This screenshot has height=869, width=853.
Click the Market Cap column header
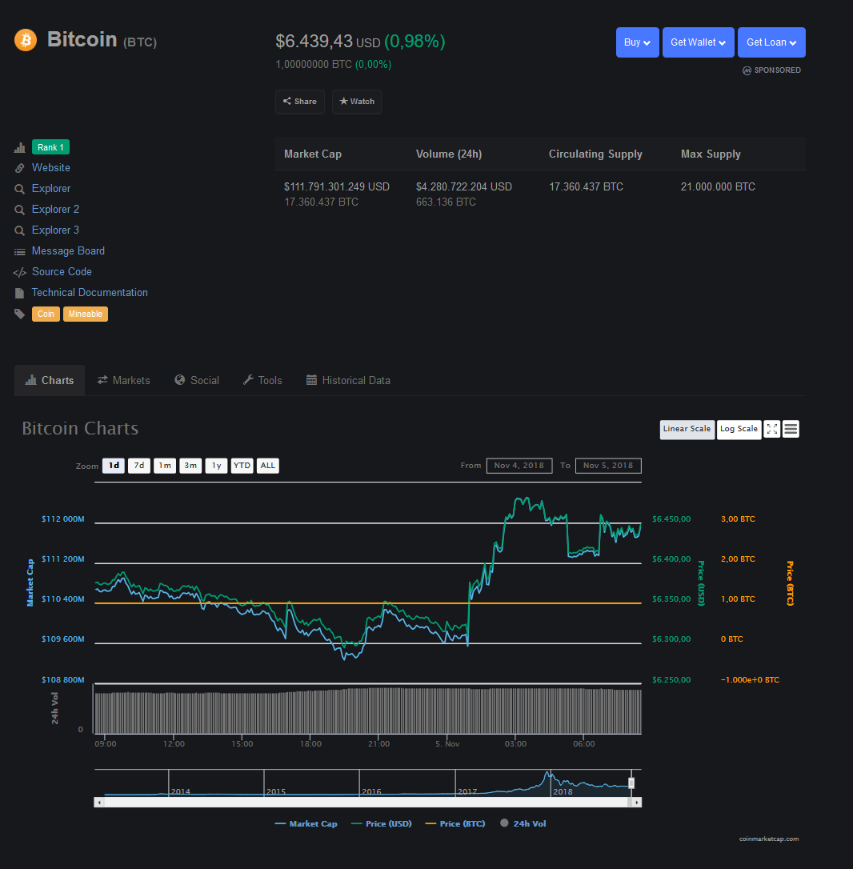[x=313, y=154]
